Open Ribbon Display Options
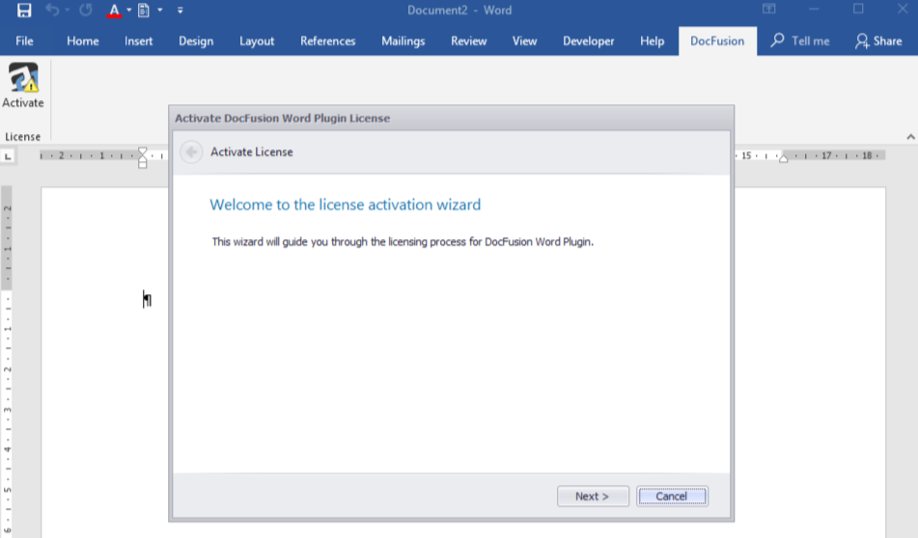The image size is (918, 538). click(768, 9)
